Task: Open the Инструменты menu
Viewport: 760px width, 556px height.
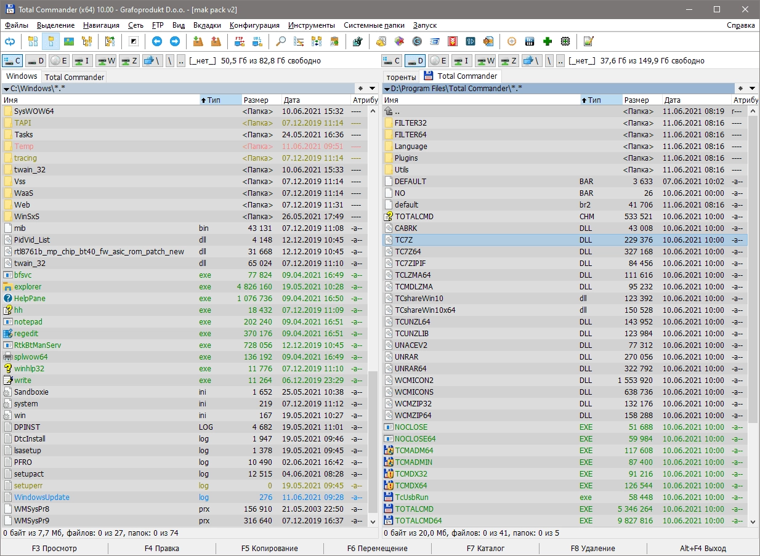Action: tap(312, 25)
